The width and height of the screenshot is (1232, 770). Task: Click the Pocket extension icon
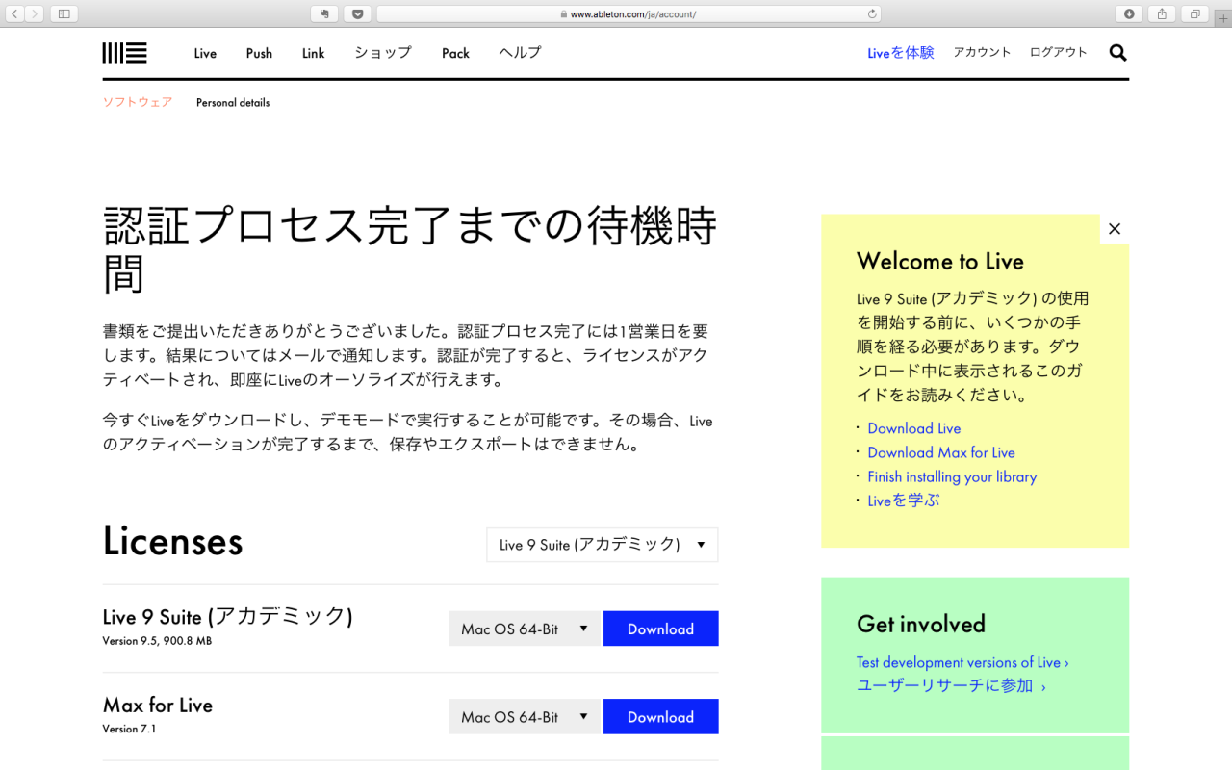tap(357, 13)
